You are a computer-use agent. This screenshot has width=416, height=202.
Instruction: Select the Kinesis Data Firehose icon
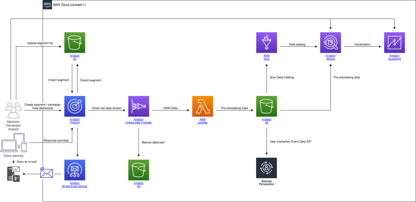coord(139,106)
